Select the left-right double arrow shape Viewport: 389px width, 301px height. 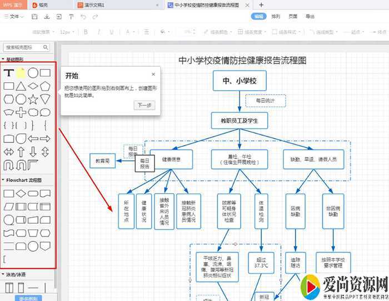[9, 151]
